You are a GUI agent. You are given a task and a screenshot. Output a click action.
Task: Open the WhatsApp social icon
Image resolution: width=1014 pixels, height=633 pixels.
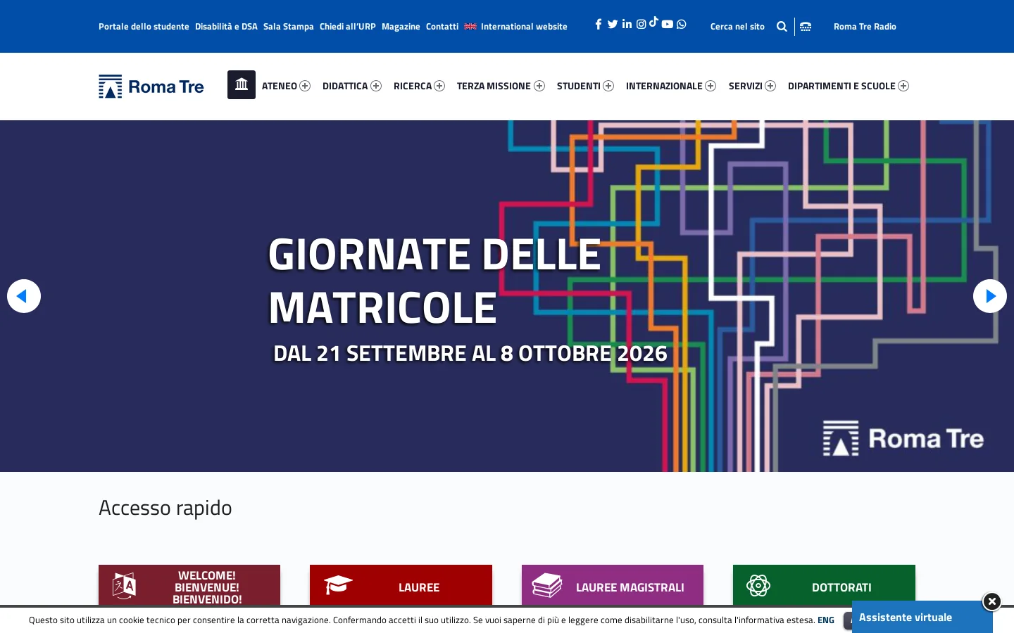pos(681,24)
